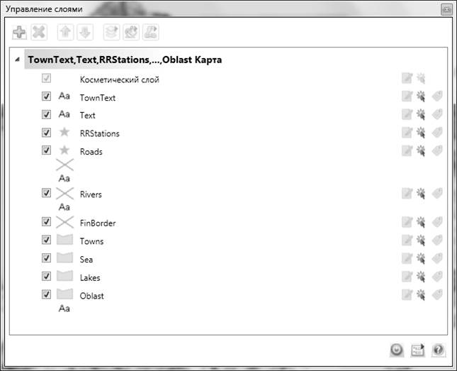Viewport: 457px width, 371px height.
Task: Click the Remove Layer X icon
Action: pyautogui.click(x=38, y=32)
